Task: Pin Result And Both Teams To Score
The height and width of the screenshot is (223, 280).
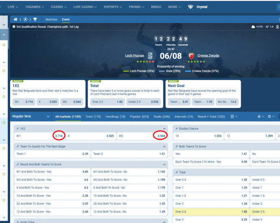Action: click(17, 164)
